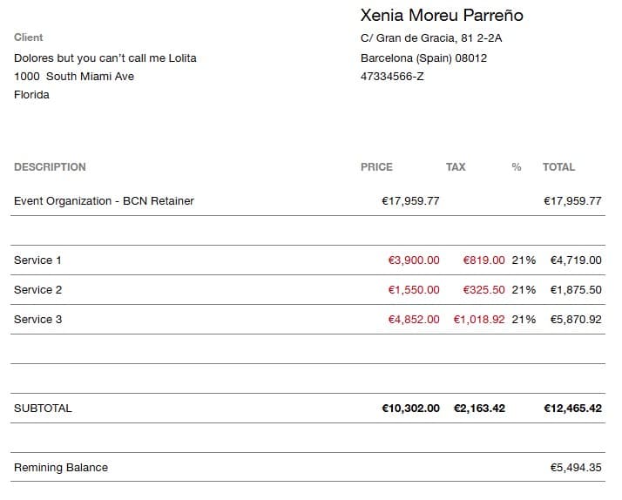
Task: Select the tax ID 47334566-Z
Action: coord(392,77)
